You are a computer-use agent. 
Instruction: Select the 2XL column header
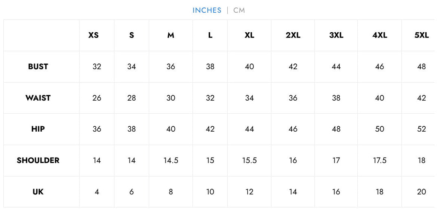293,35
